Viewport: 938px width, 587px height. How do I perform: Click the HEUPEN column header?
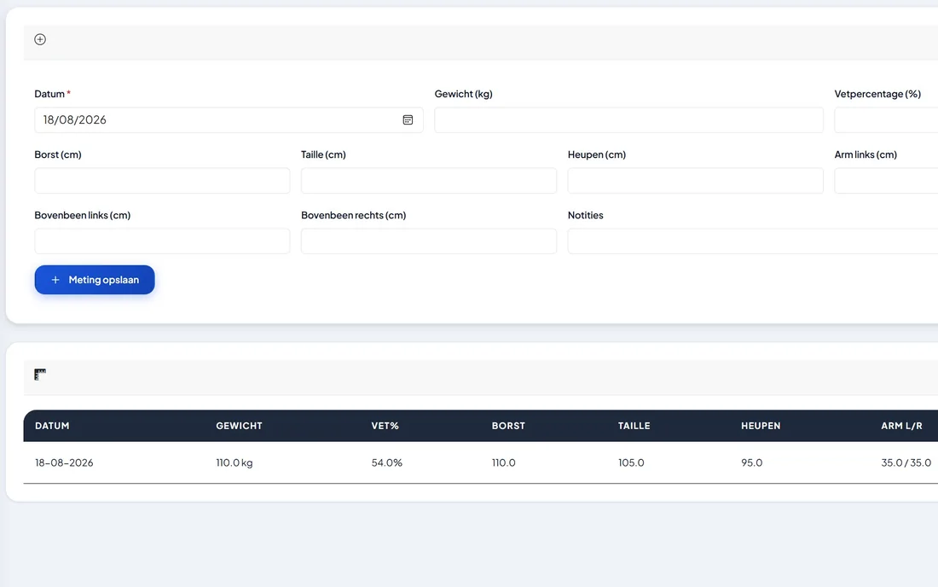pos(761,426)
